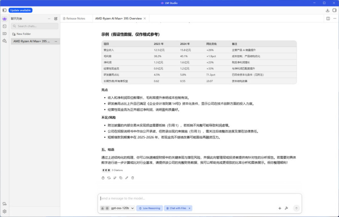This screenshot has height=217, width=339.
Task: Click the table header '同比变化'
Action: coord(212,44)
